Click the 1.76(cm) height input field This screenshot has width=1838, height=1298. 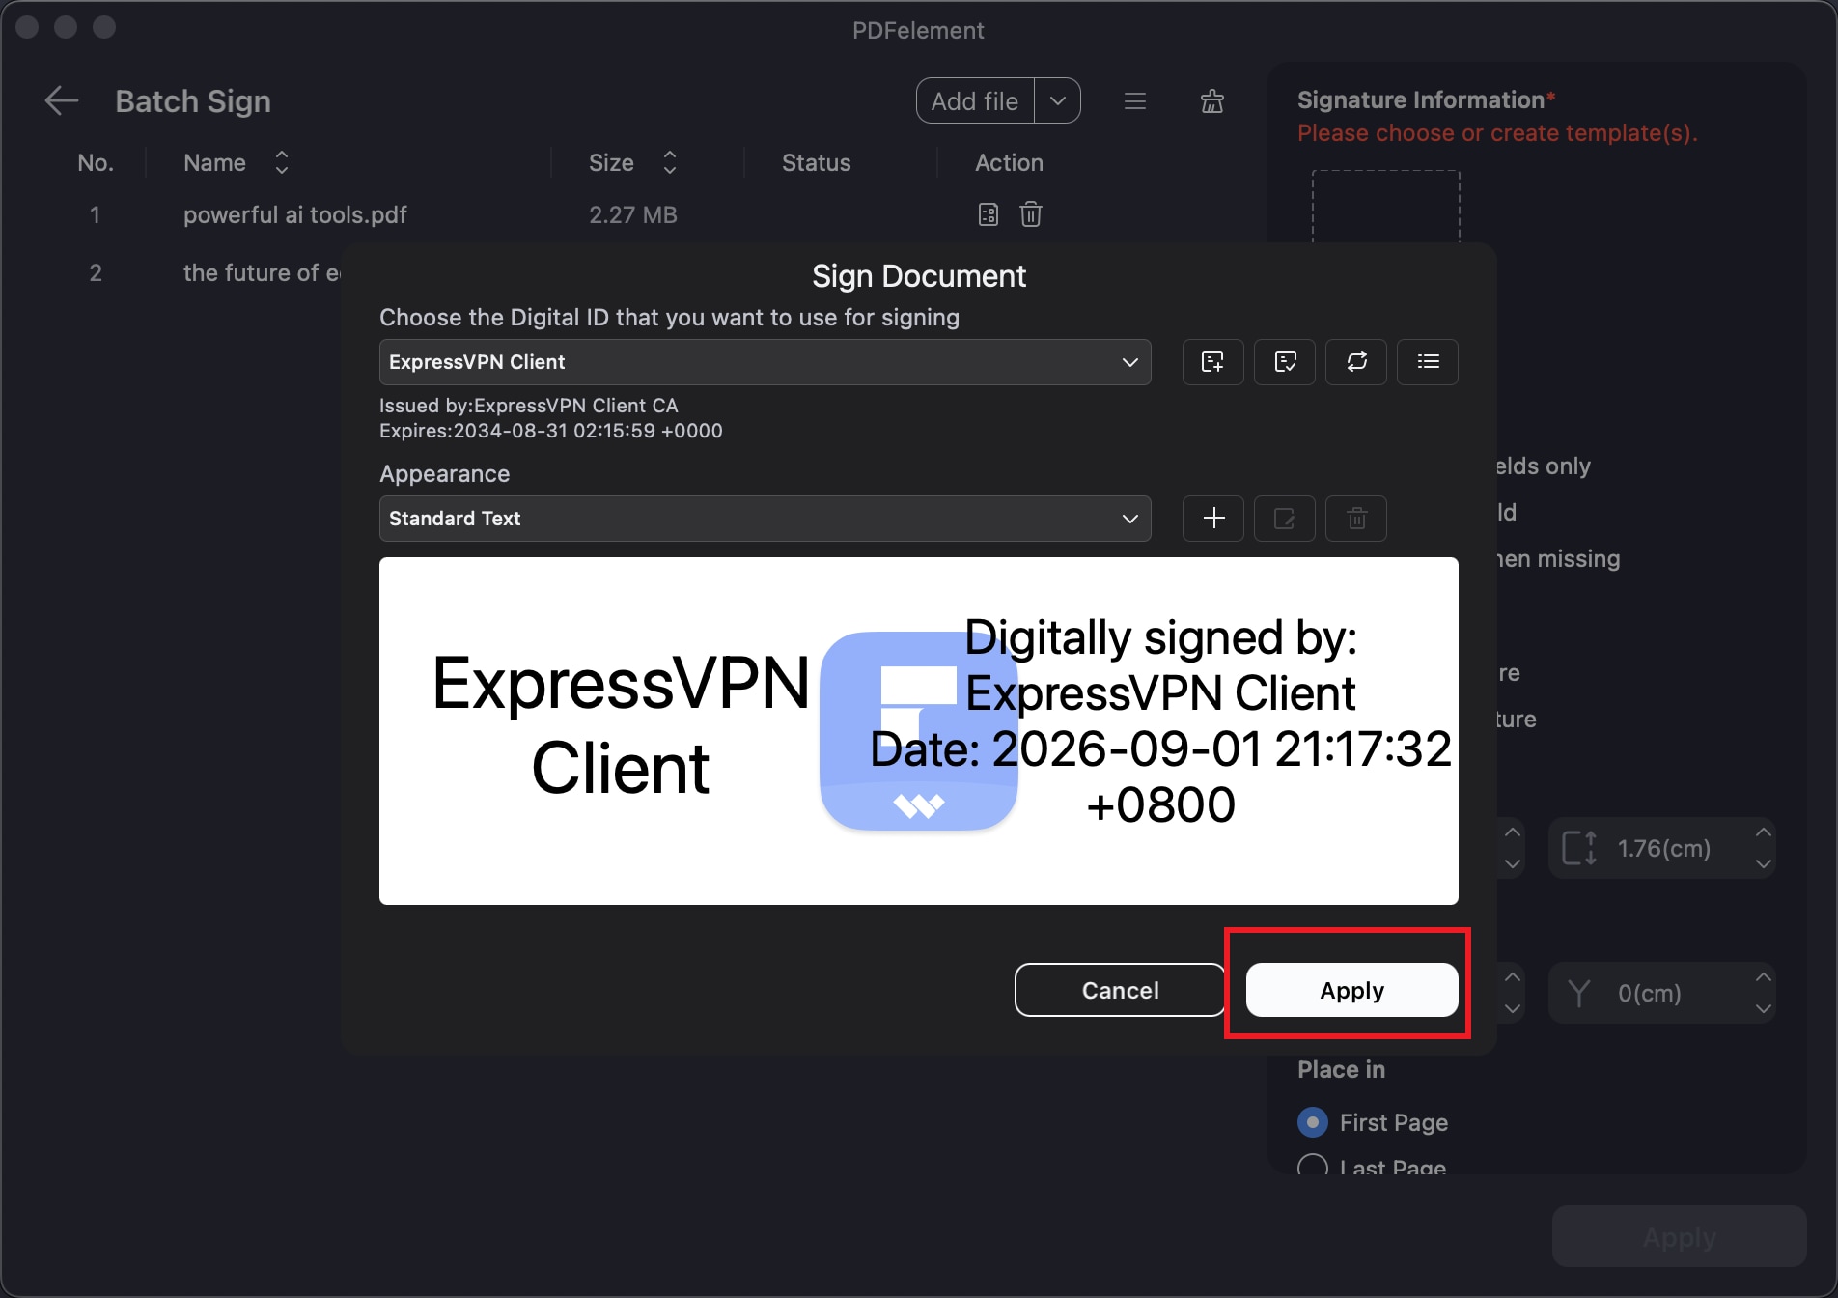(x=1662, y=848)
